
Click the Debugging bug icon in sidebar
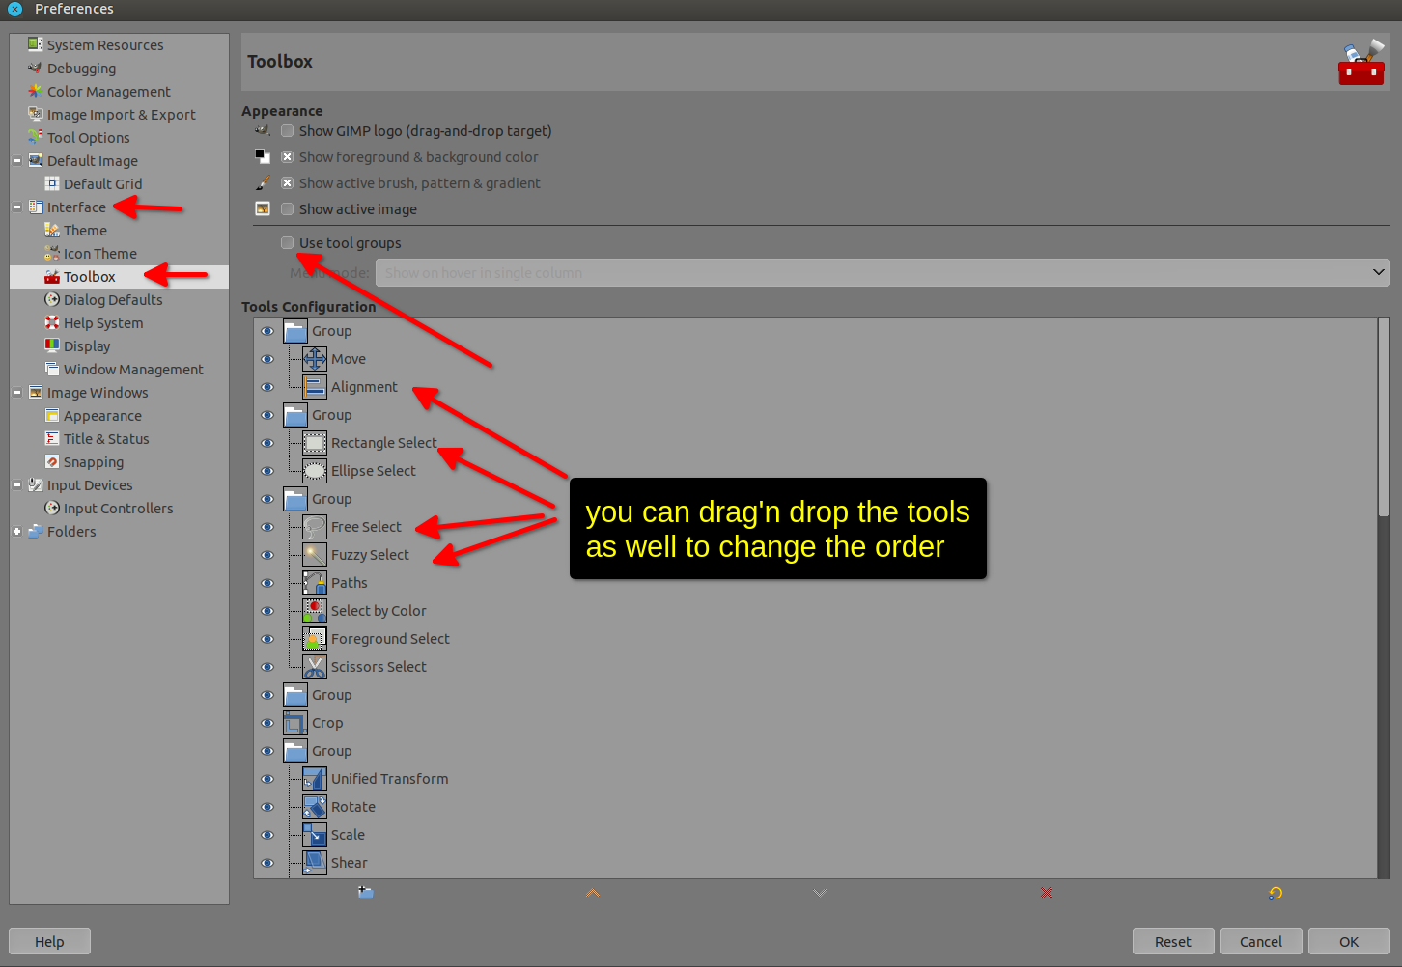[36, 68]
